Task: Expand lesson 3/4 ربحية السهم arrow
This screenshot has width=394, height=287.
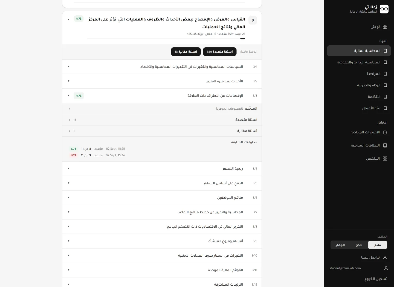Action: point(69,168)
